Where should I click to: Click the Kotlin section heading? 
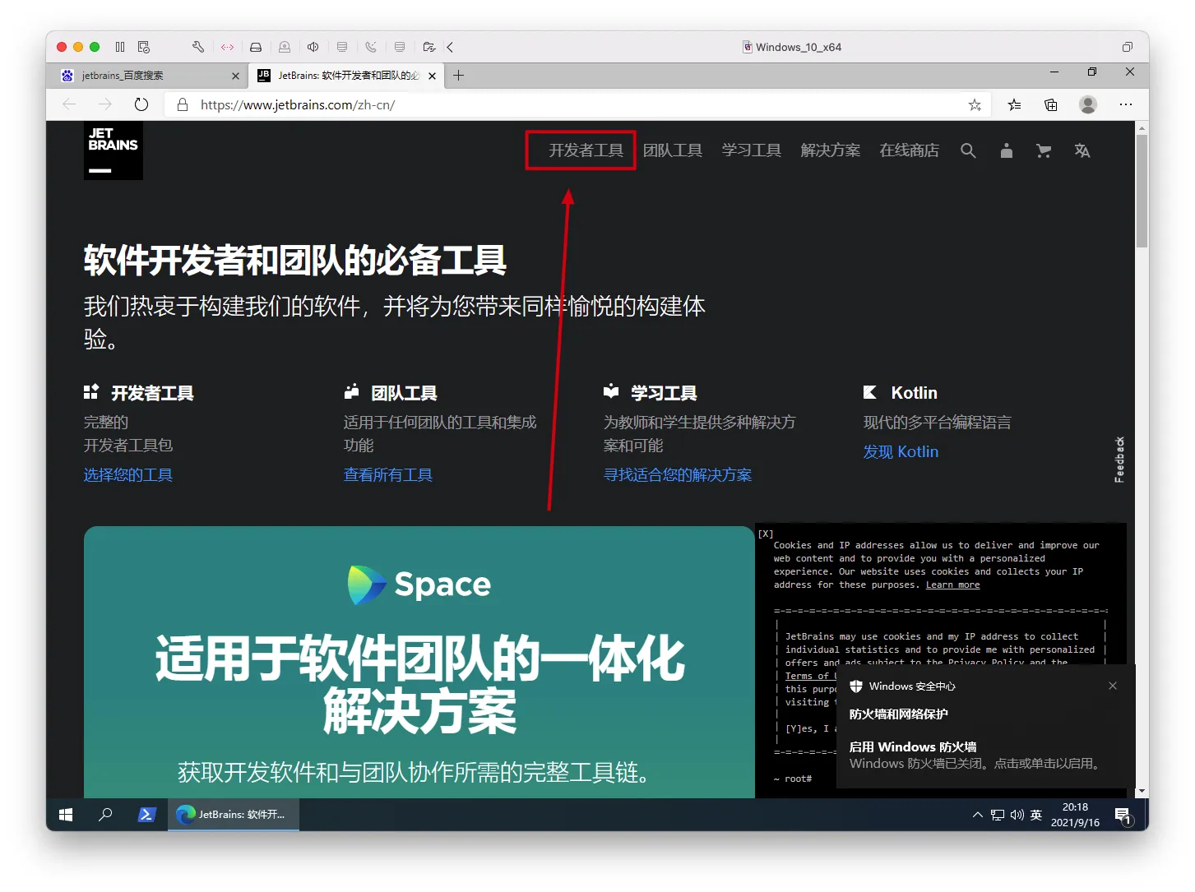tap(915, 393)
